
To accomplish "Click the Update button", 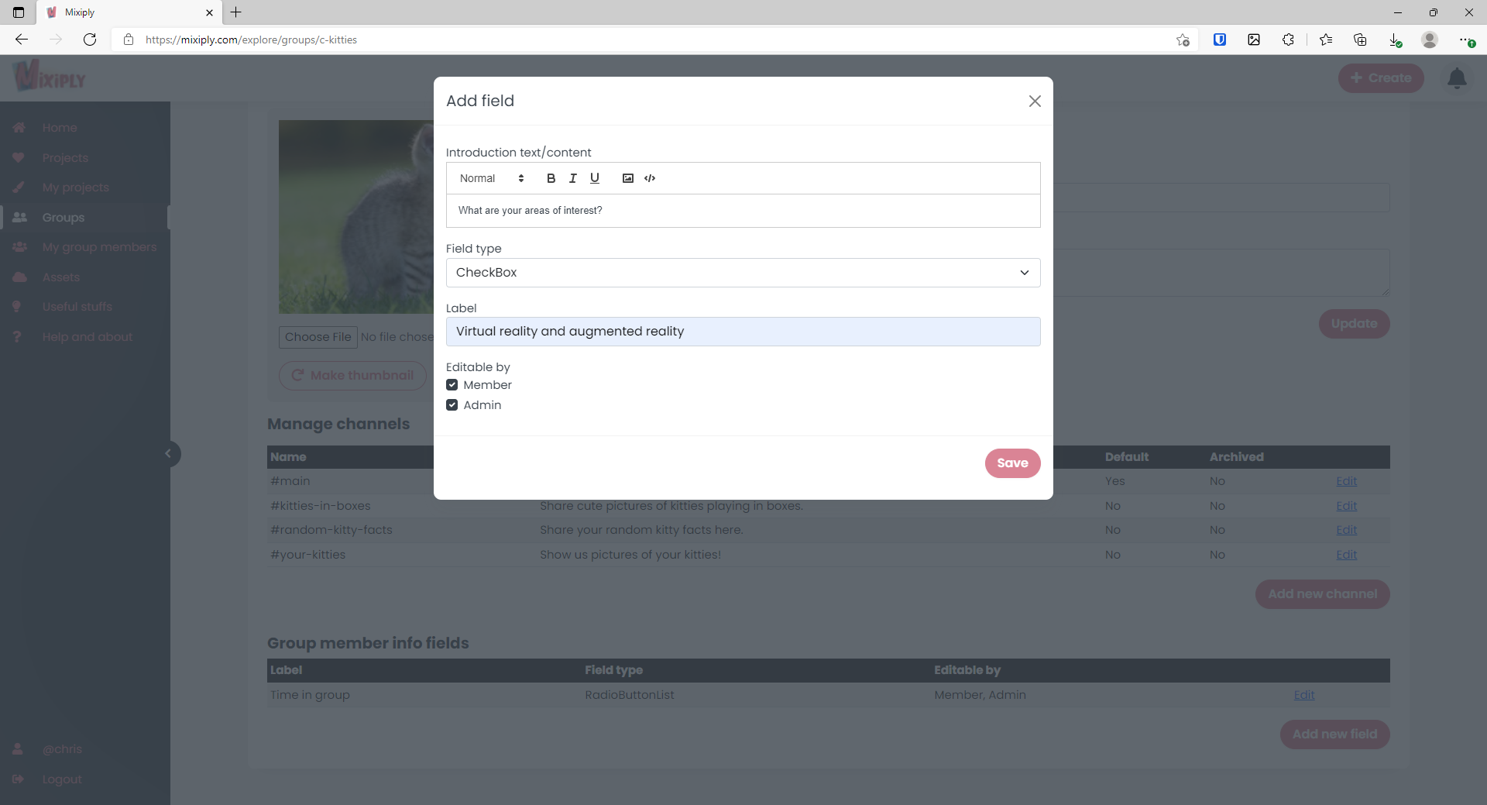I will tap(1354, 324).
